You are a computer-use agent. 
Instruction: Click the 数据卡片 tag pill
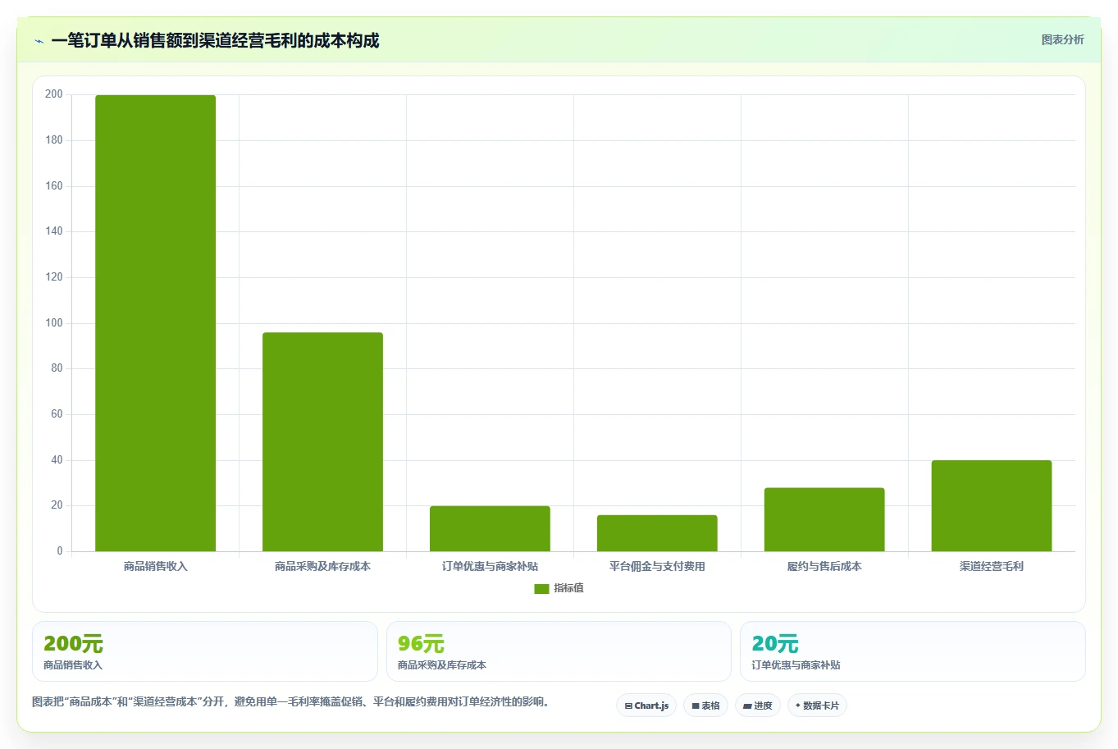pos(817,706)
